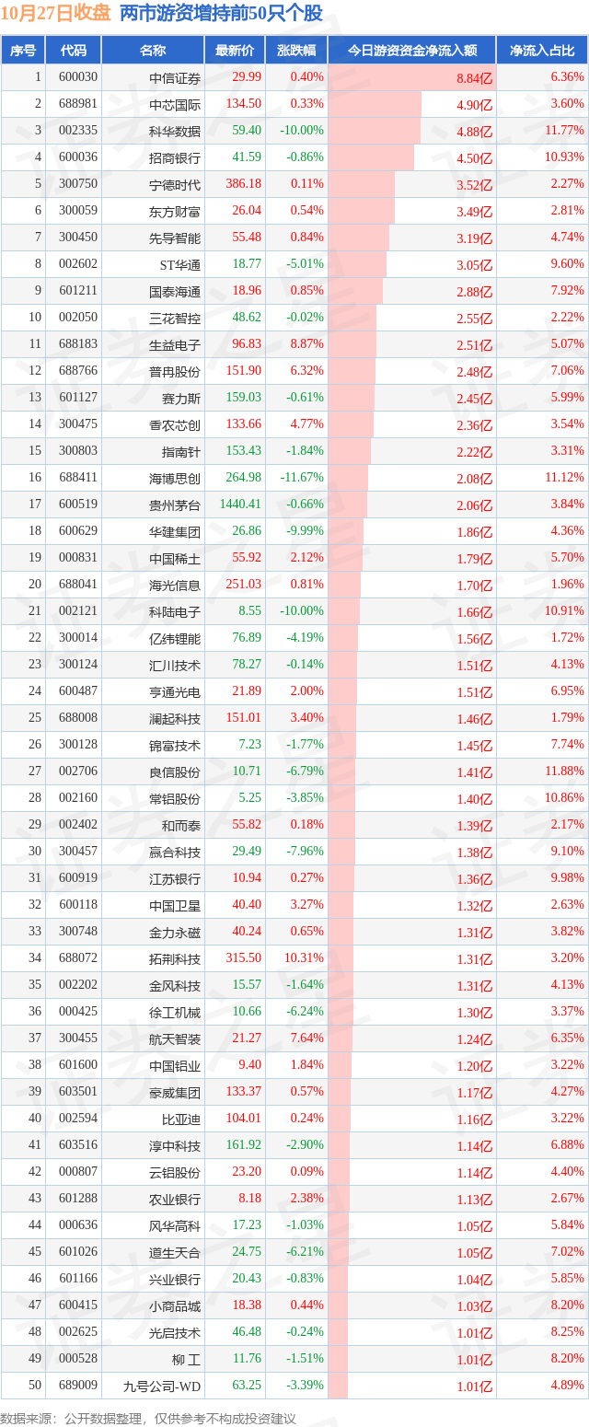
Task: Click 海博思创 change -11.67%
Action: [302, 478]
